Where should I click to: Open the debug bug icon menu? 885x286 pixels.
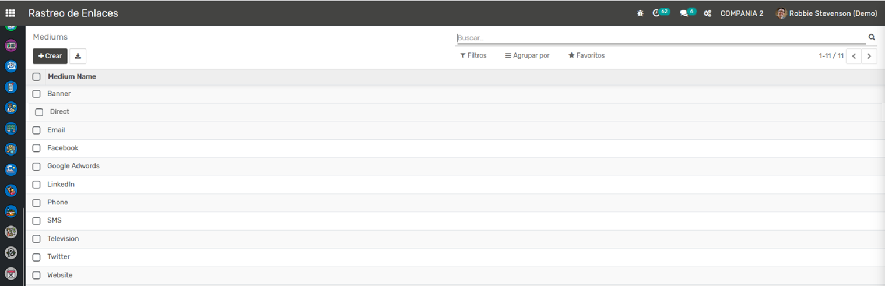(640, 13)
